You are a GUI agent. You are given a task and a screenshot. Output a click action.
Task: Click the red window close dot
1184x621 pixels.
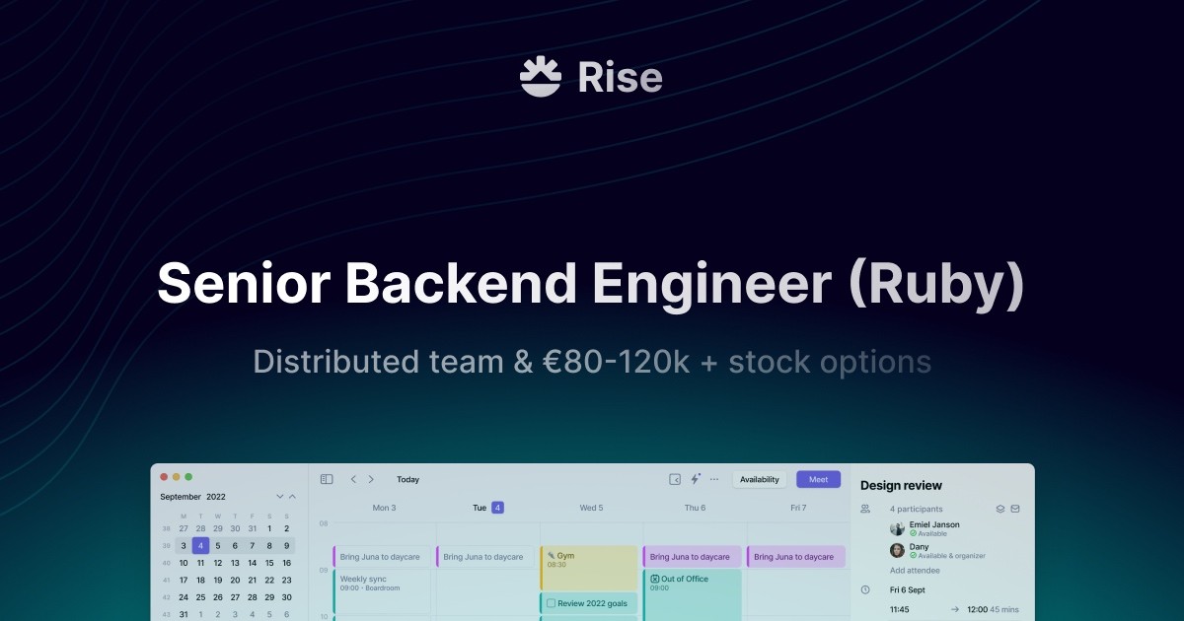click(164, 477)
